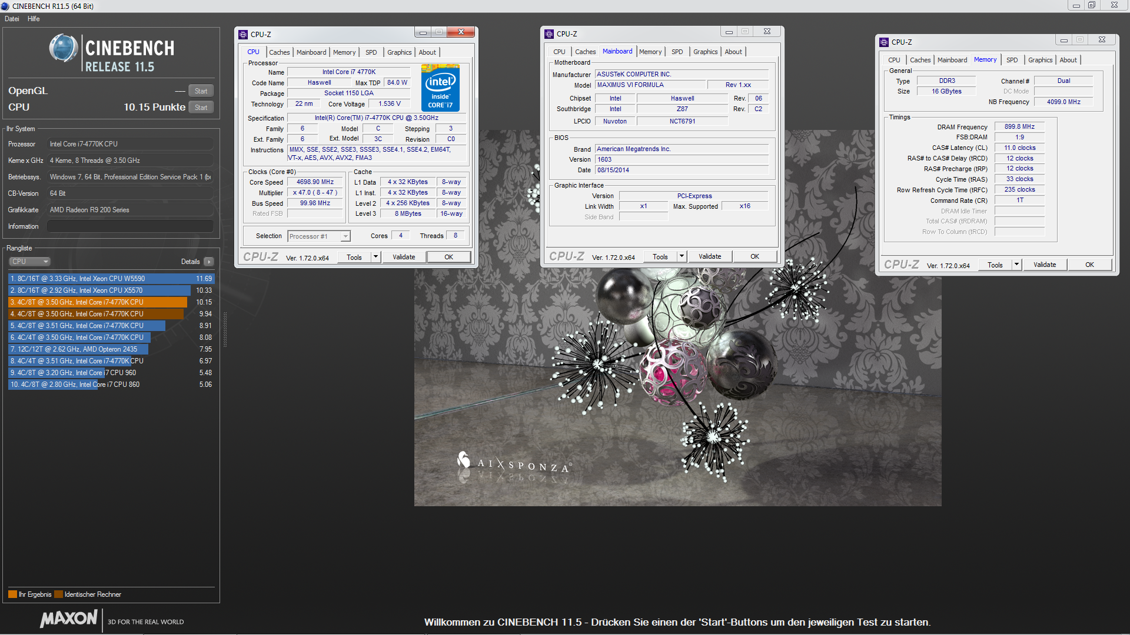Click the DRAM Frequency value 899.8 MHz
Viewport: 1130px width, 635px height.
(x=1019, y=126)
